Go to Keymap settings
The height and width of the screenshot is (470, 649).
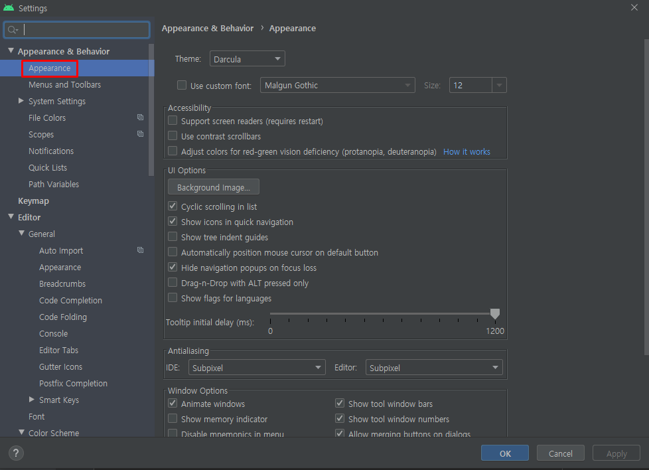pyautogui.click(x=34, y=201)
